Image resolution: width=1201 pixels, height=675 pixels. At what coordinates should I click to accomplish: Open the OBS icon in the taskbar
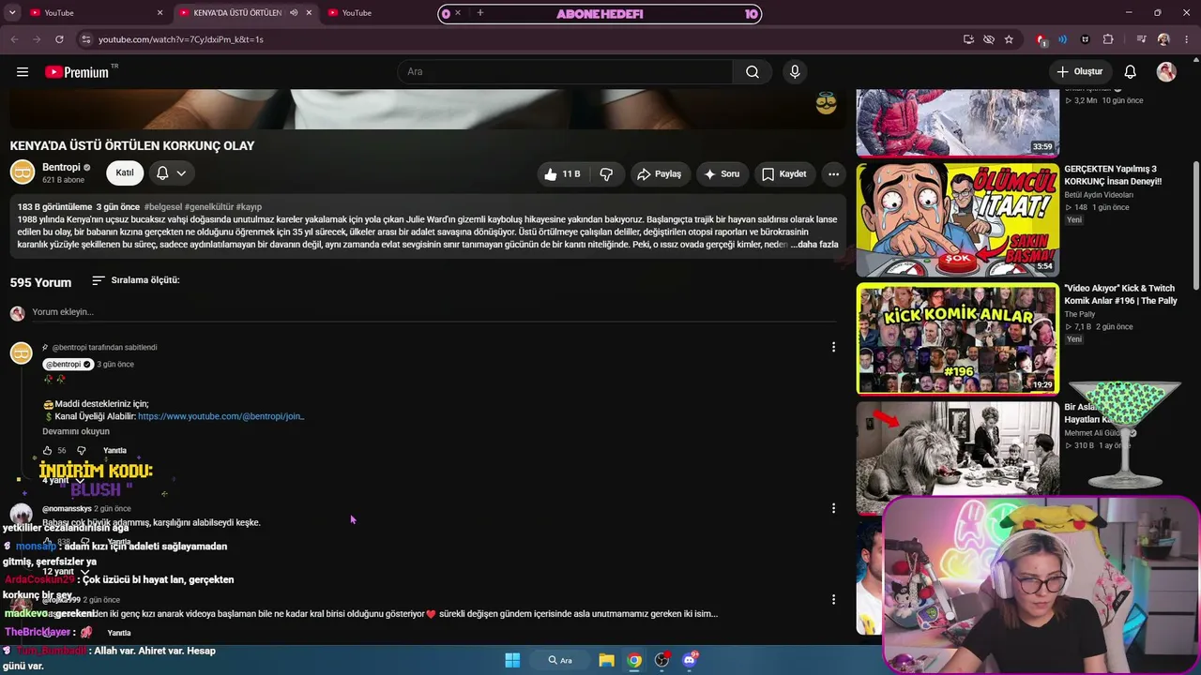coord(662,660)
